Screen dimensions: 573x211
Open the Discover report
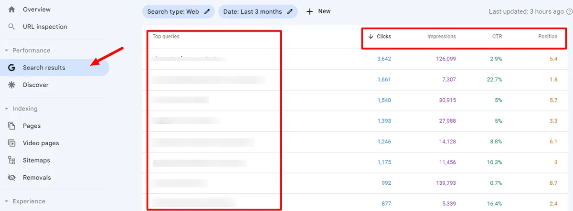(35, 85)
